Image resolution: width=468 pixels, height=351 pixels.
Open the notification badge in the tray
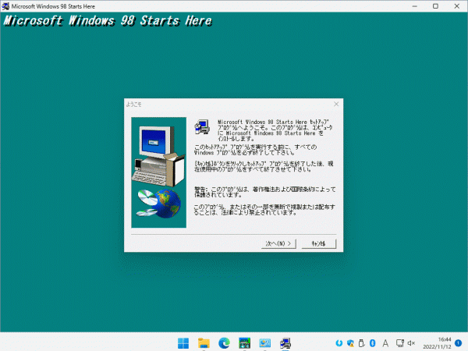(x=458, y=343)
